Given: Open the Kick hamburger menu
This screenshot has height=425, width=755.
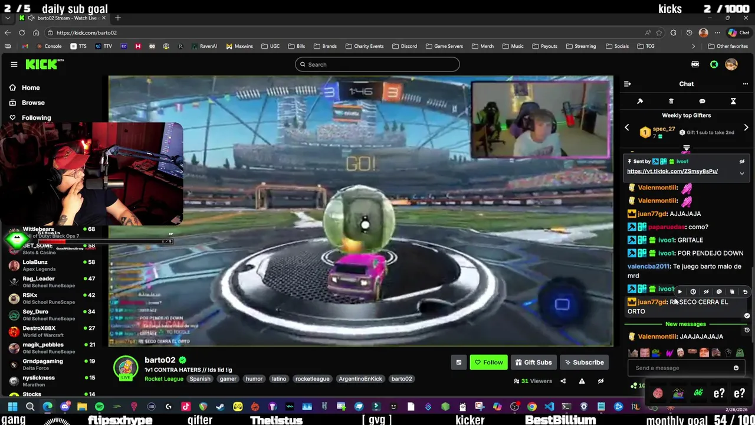Looking at the screenshot, I should coord(14,64).
